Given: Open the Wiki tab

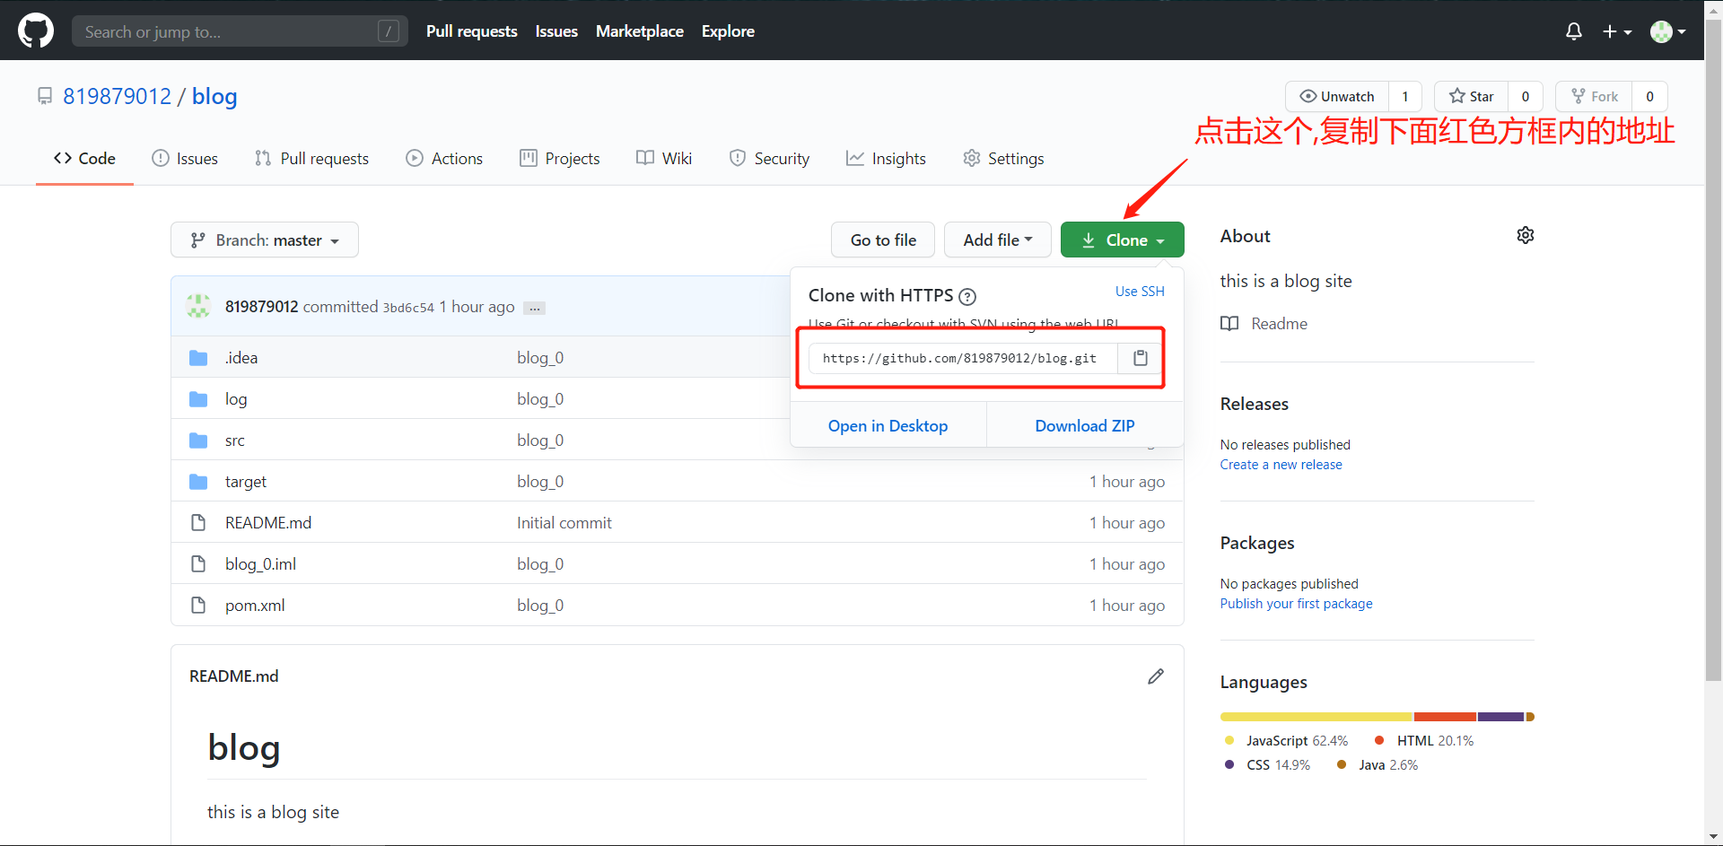Looking at the screenshot, I should pyautogui.click(x=664, y=158).
